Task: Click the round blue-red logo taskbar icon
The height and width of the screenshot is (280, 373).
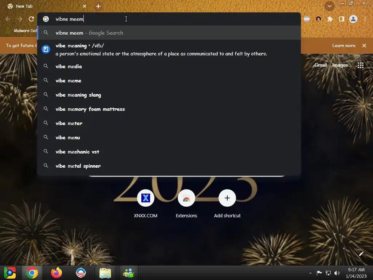Action: click(81, 273)
